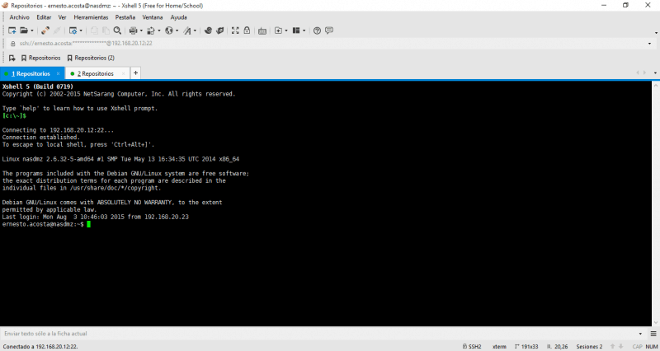Viewport: 660px width, 351px height.
Task: Click the file transfer icon
Action: tap(152, 30)
